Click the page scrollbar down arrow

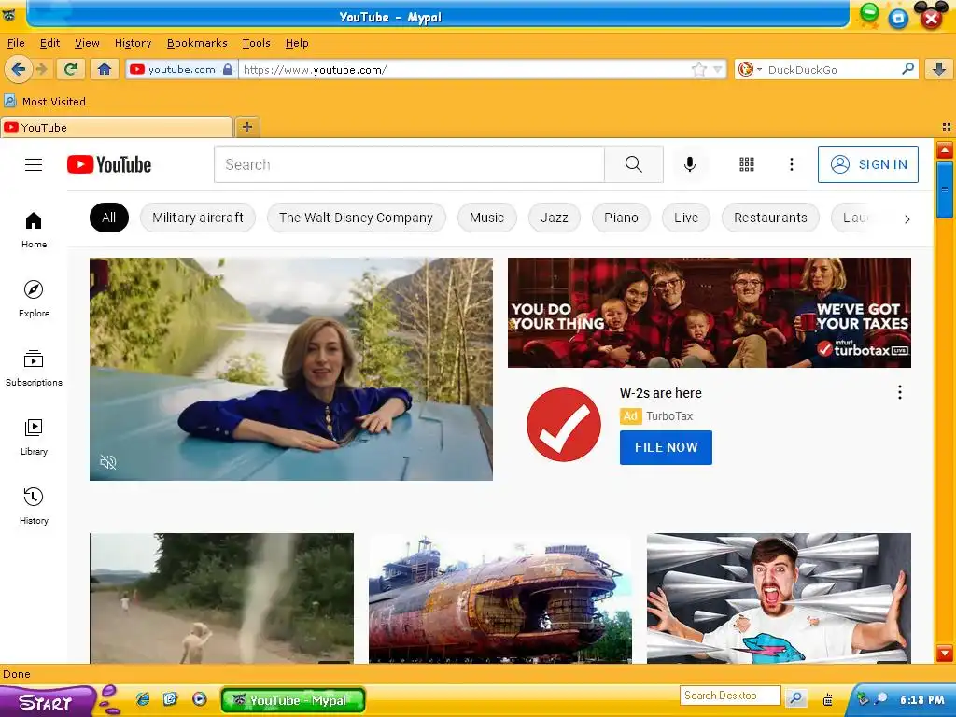click(945, 653)
